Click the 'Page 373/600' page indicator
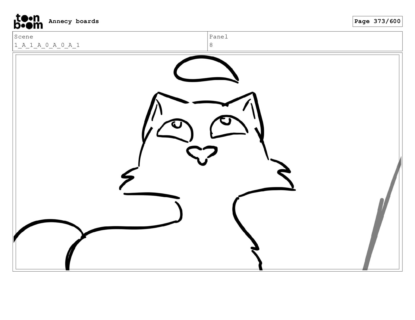The image size is (415, 320). (377, 21)
